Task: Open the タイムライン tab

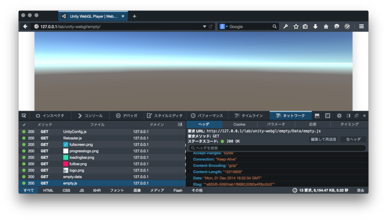Action: point(249,116)
